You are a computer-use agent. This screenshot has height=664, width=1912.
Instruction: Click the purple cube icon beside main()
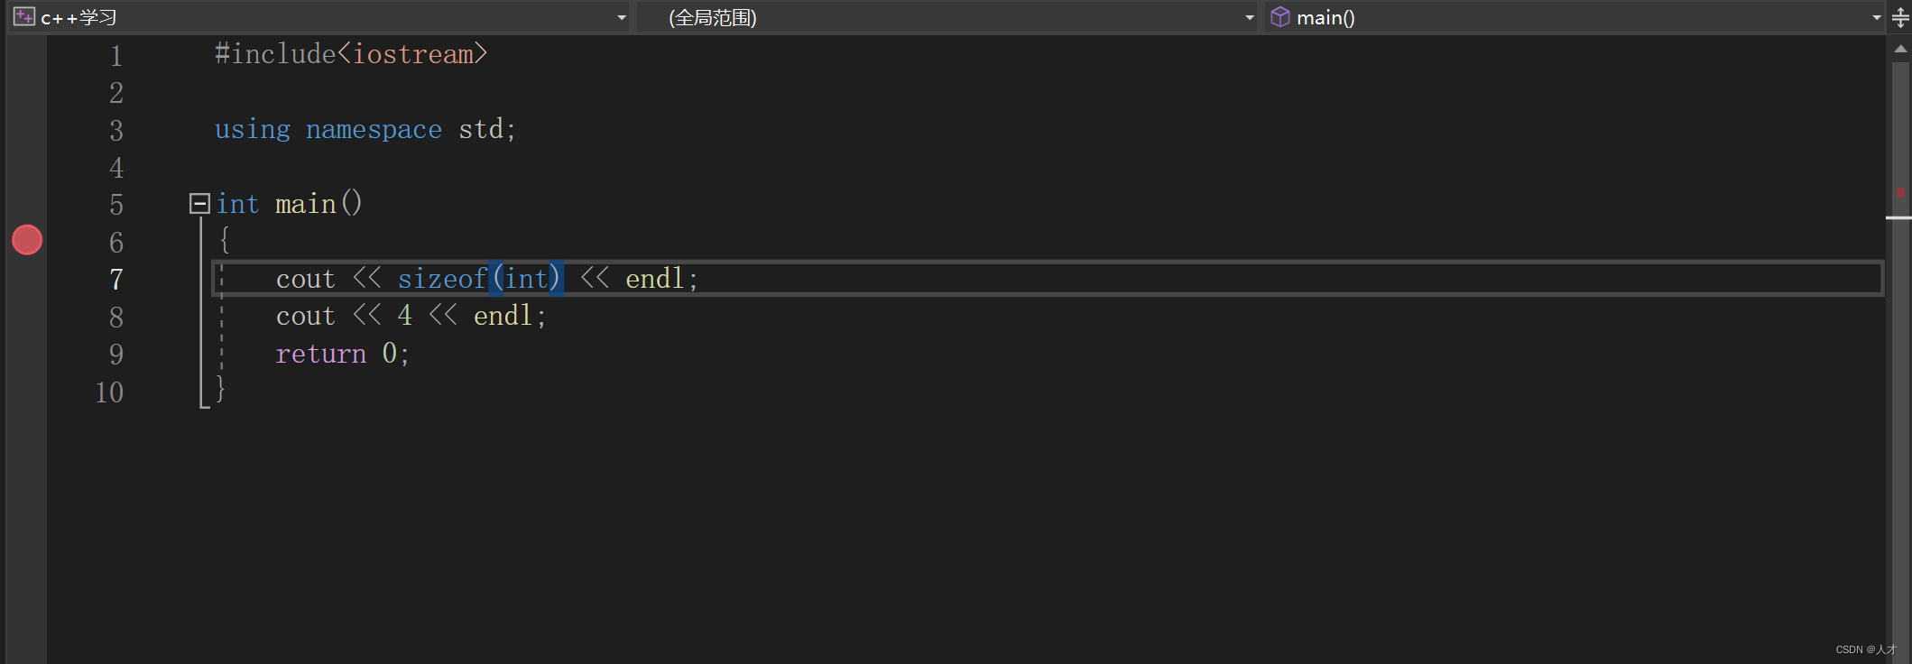[x=1280, y=16]
